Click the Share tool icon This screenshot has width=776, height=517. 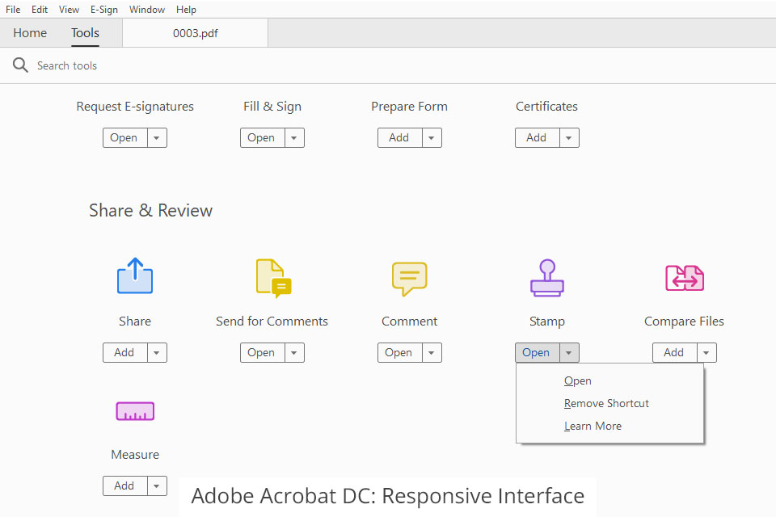point(135,276)
